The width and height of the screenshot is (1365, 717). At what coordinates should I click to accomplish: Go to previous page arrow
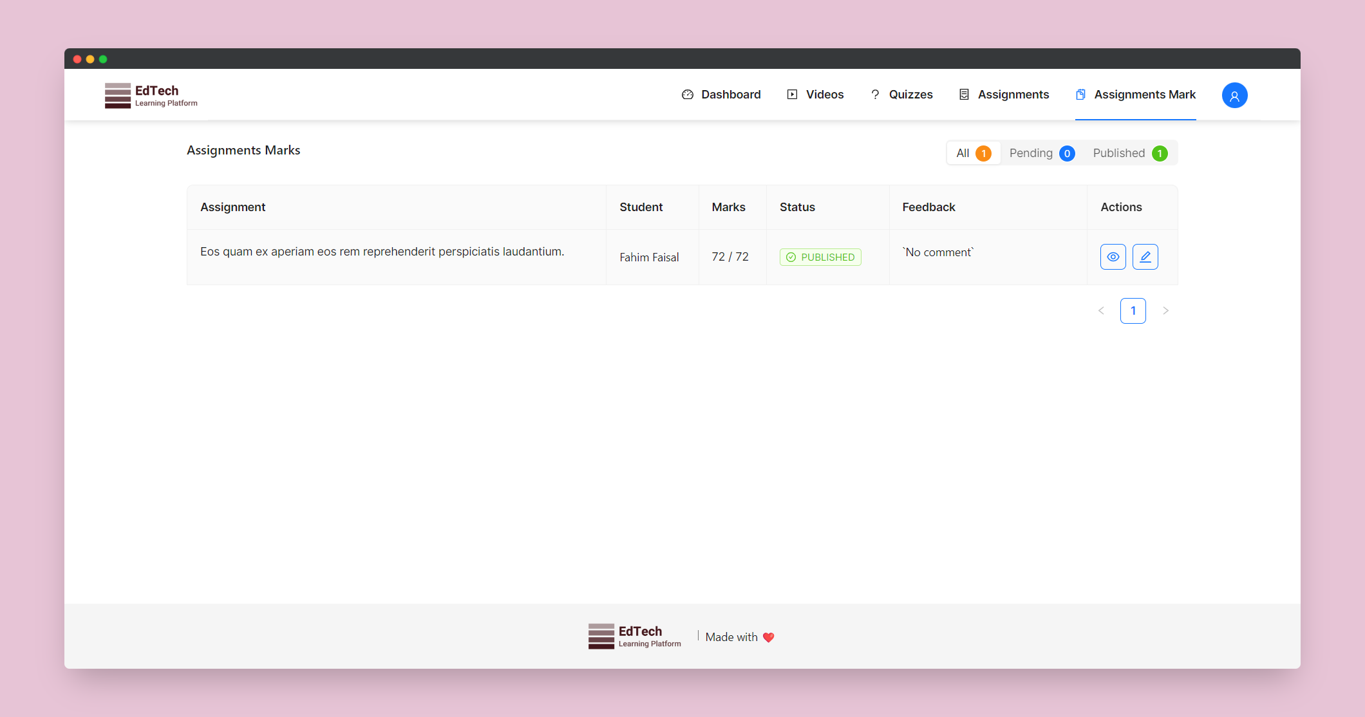[x=1101, y=311]
